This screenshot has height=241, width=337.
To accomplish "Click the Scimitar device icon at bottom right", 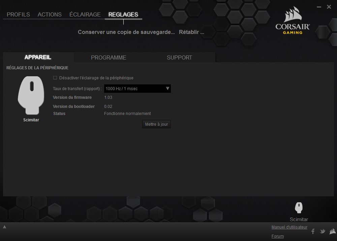I will [x=299, y=207].
